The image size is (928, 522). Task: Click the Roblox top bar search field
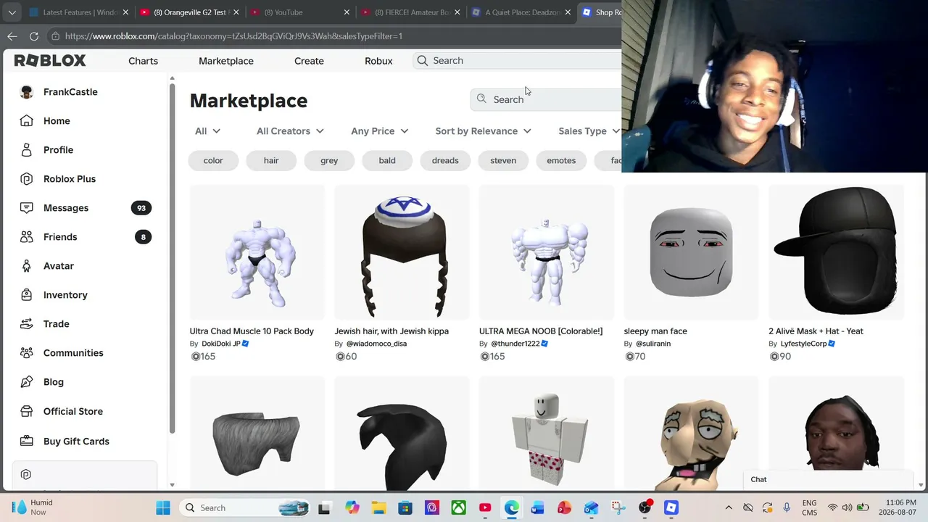pos(518,61)
